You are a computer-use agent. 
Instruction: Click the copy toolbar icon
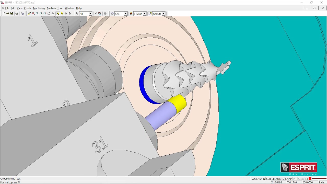[x=22, y=14]
